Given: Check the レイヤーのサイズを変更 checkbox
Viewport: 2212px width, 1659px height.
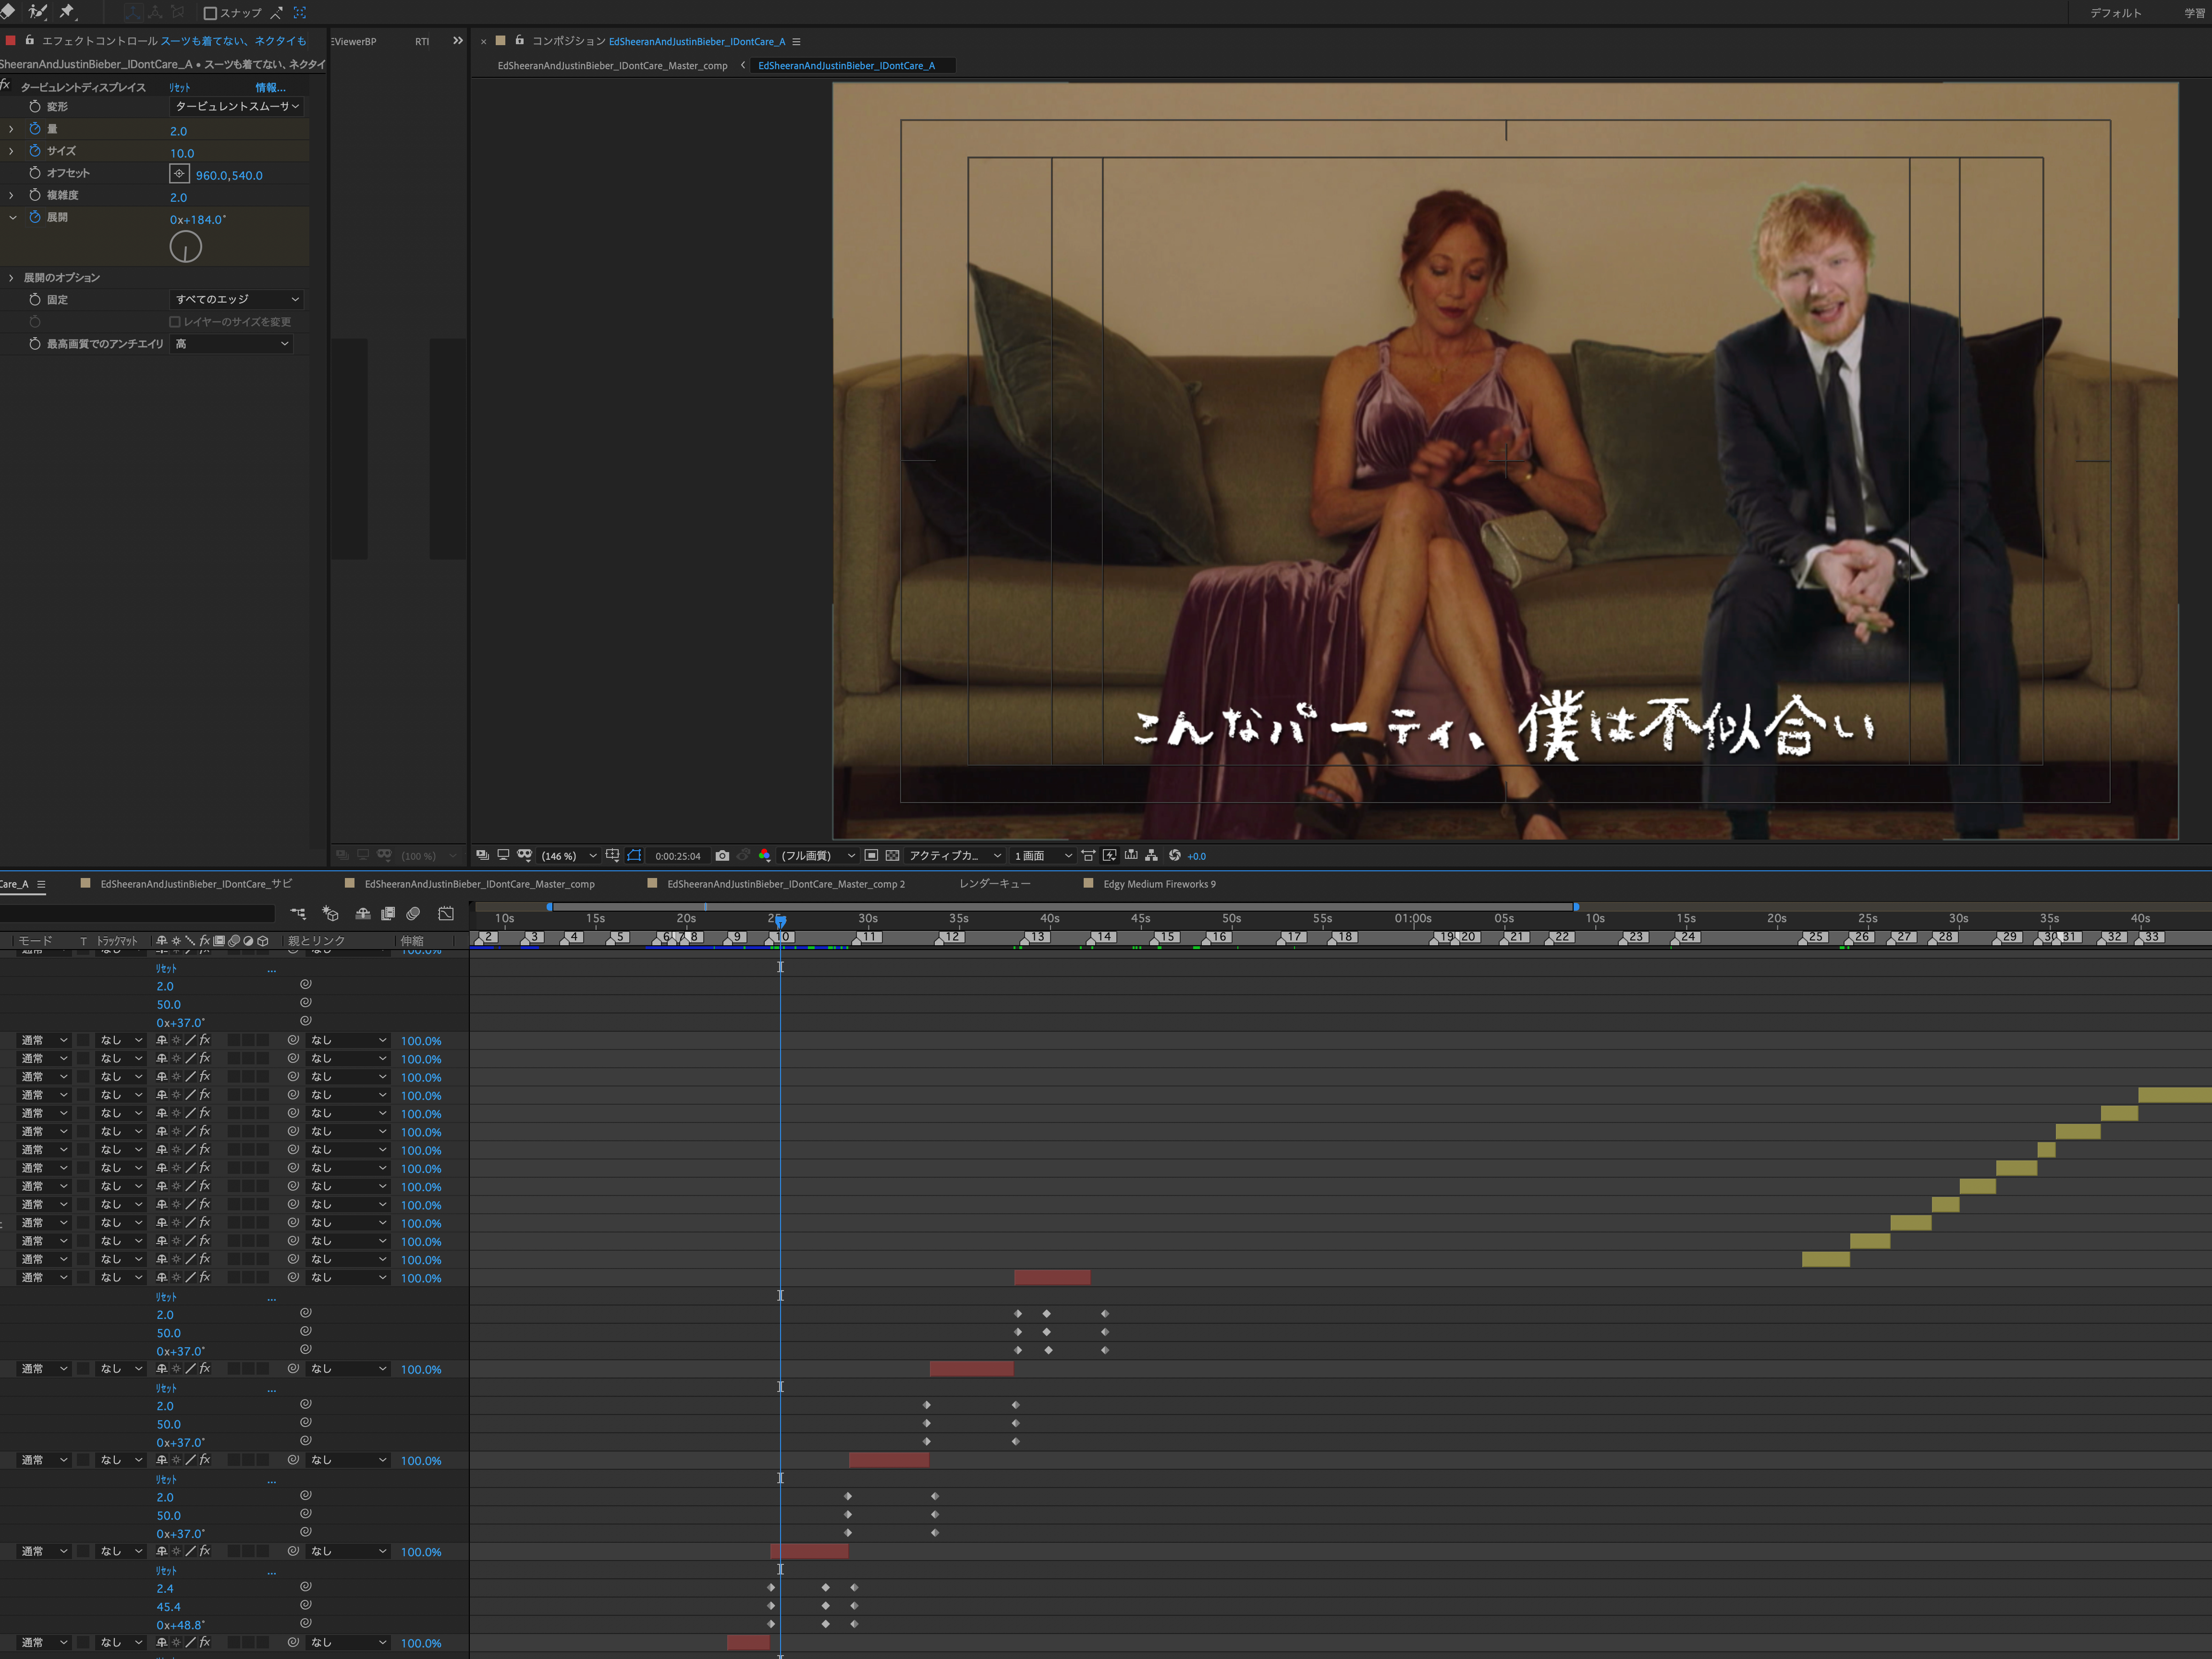Looking at the screenshot, I should tap(175, 322).
